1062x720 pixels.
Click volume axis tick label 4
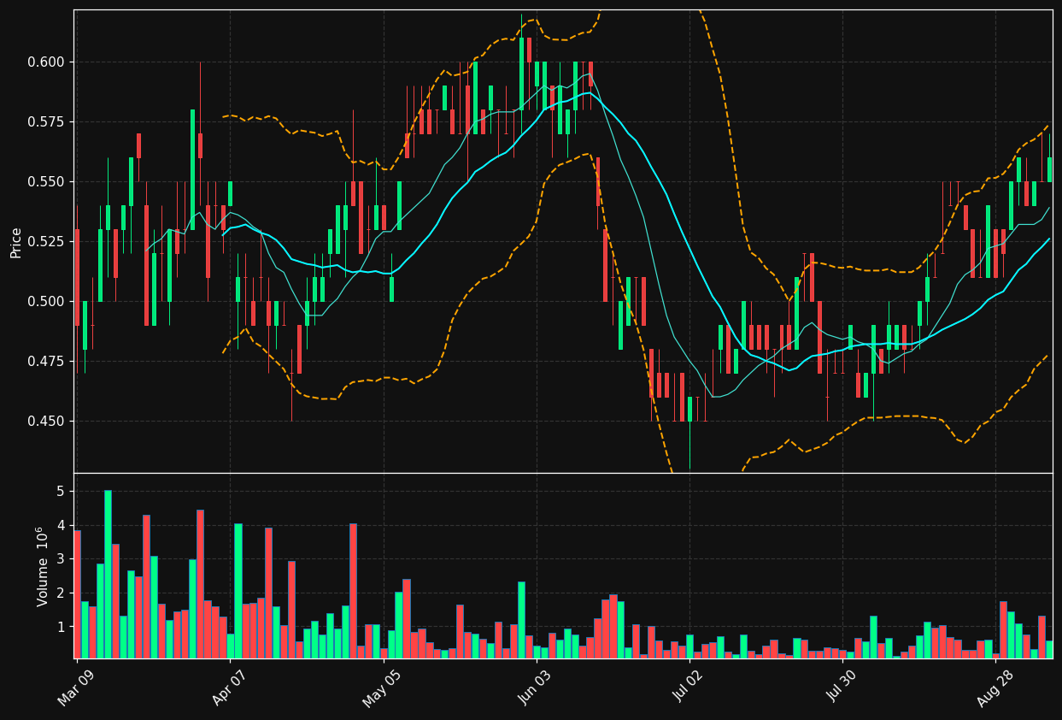pyautogui.click(x=61, y=525)
